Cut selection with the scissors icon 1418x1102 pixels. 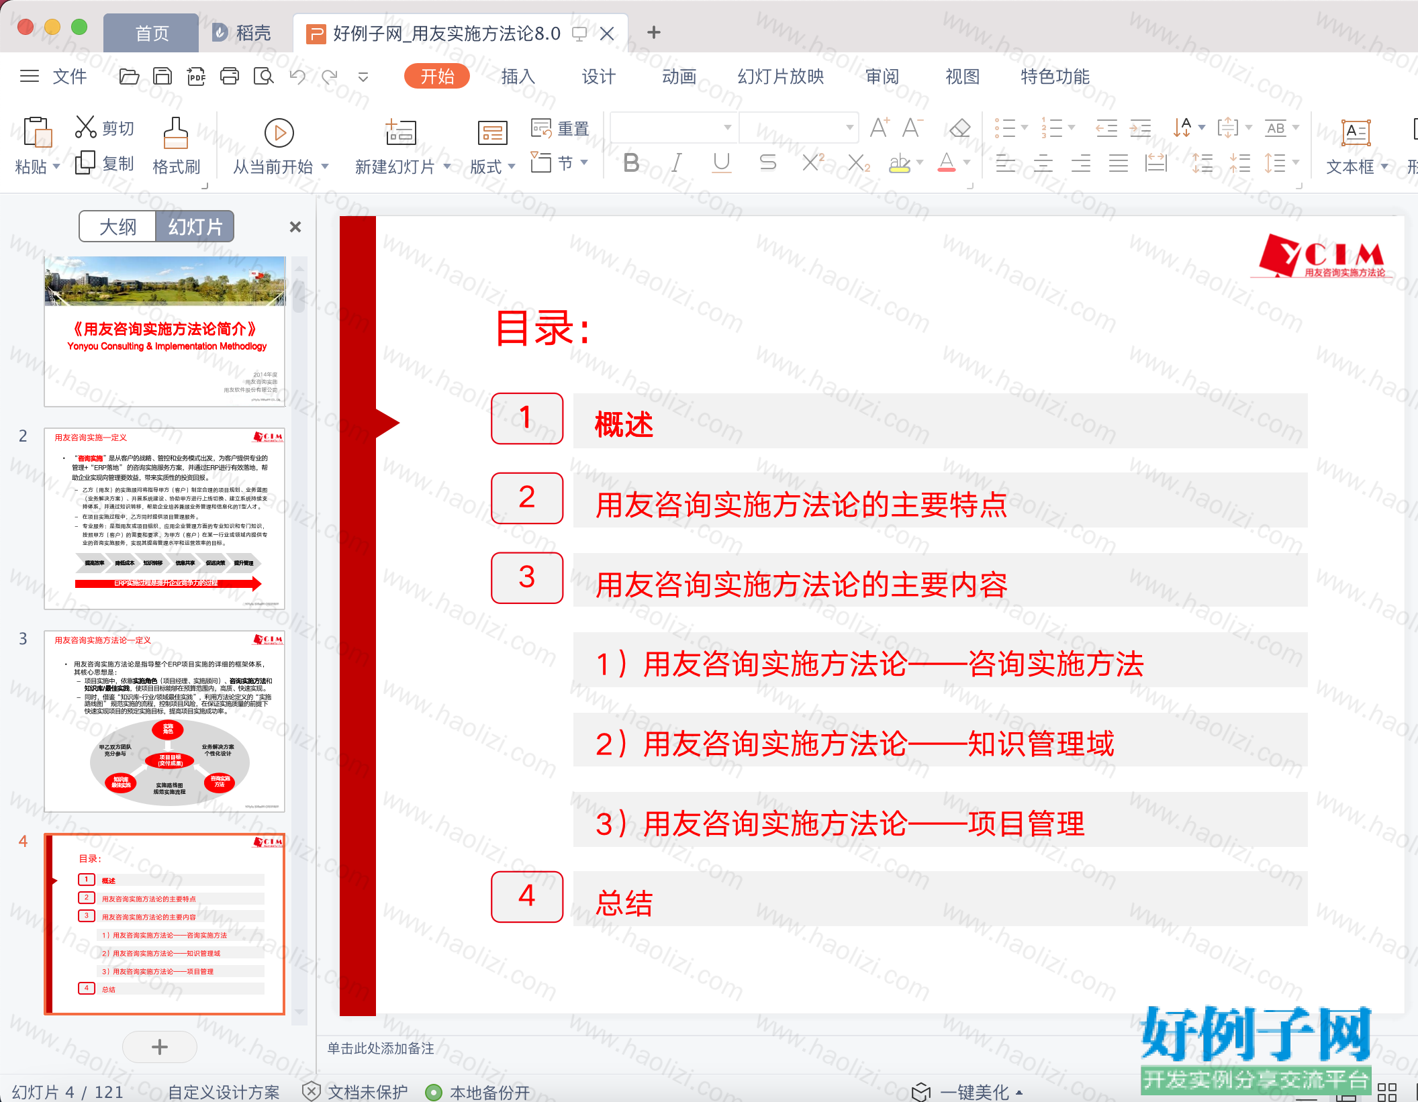(86, 127)
